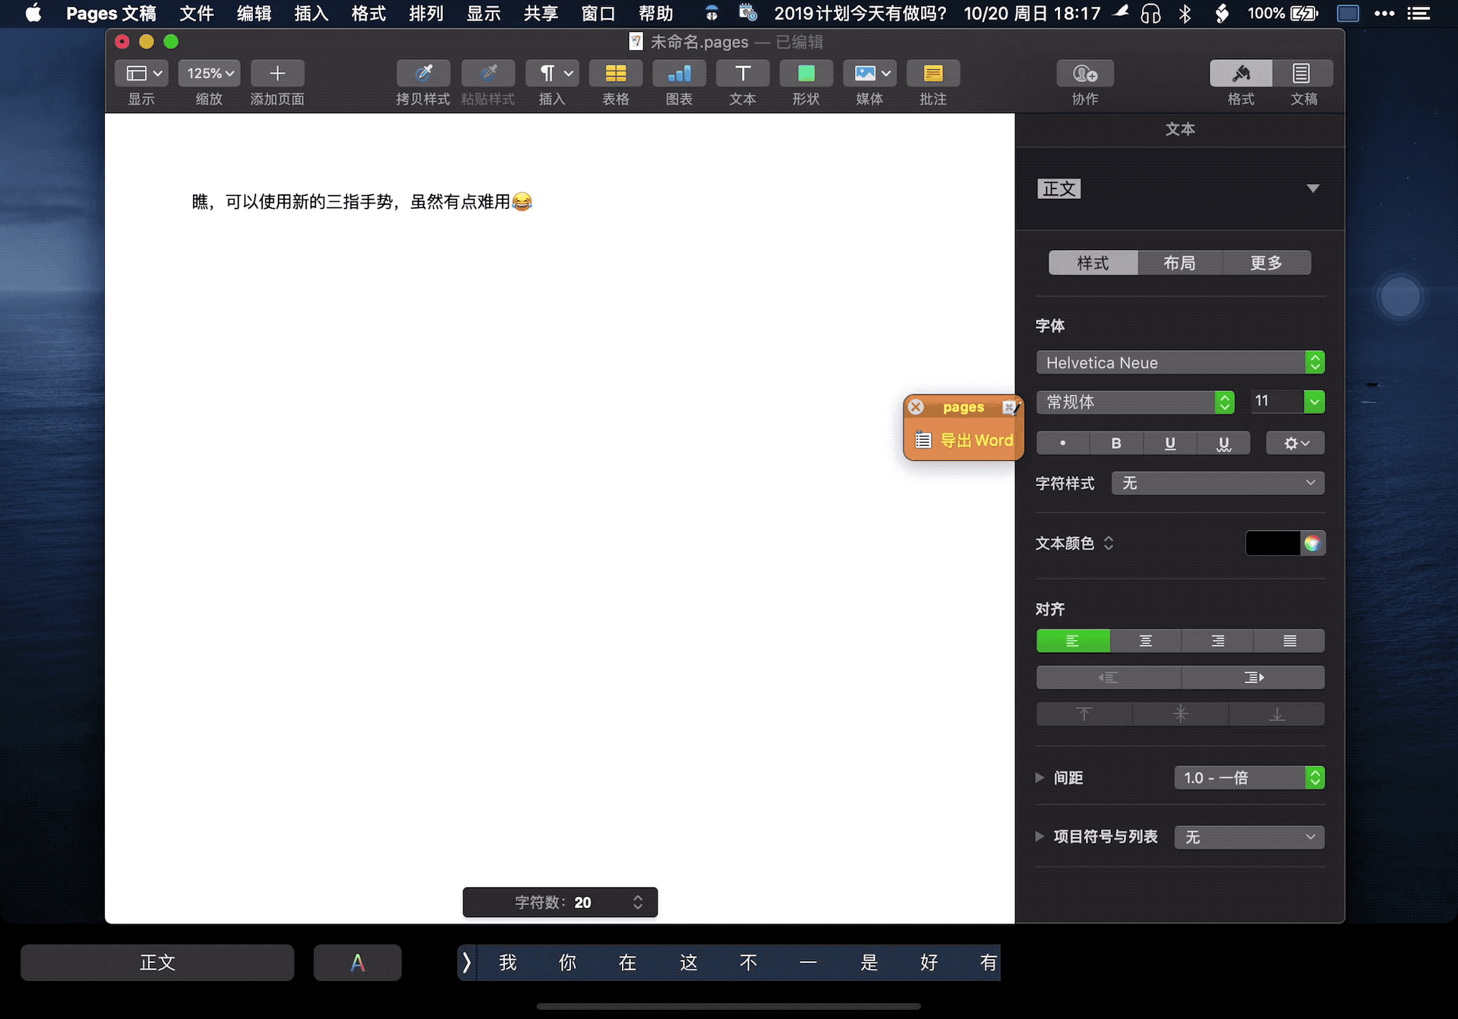Open the 图表 (Chart) toolbar icon
The image size is (1458, 1019).
(x=679, y=74)
